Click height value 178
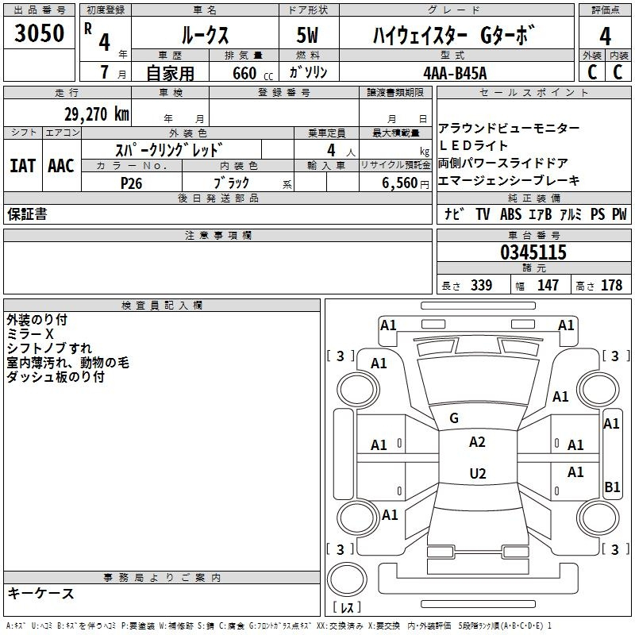 [x=611, y=285]
